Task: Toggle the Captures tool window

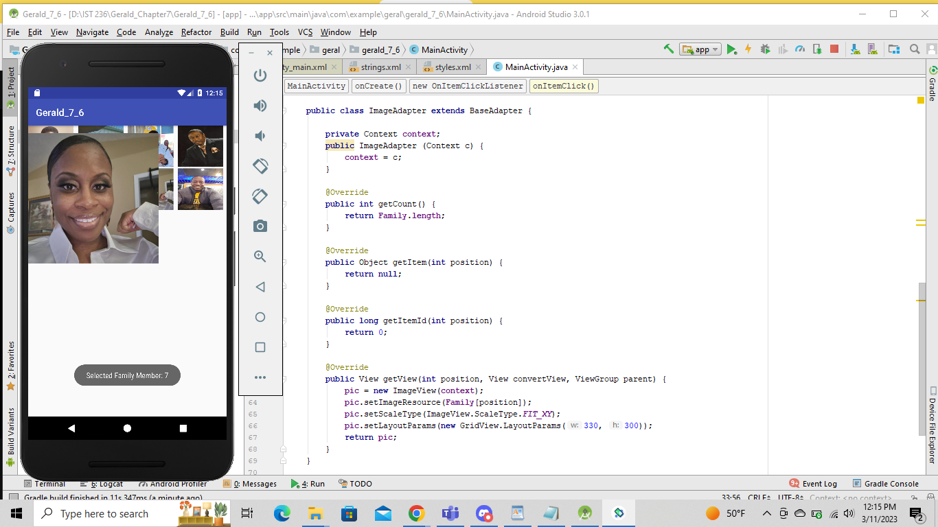Action: pyautogui.click(x=10, y=213)
